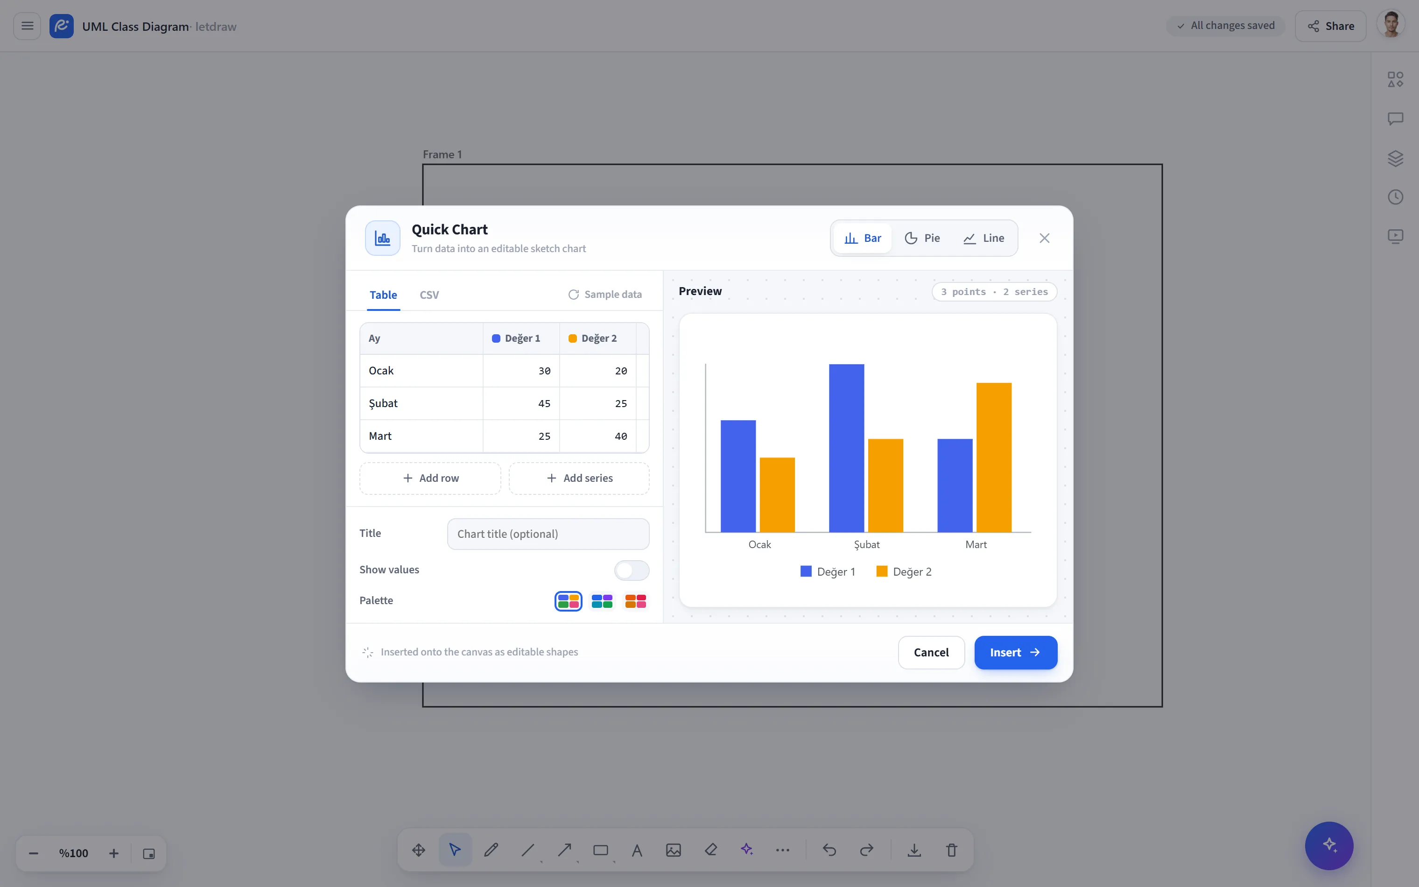The height and width of the screenshot is (887, 1419).
Task: Select the arrow connector tool
Action: click(x=564, y=850)
